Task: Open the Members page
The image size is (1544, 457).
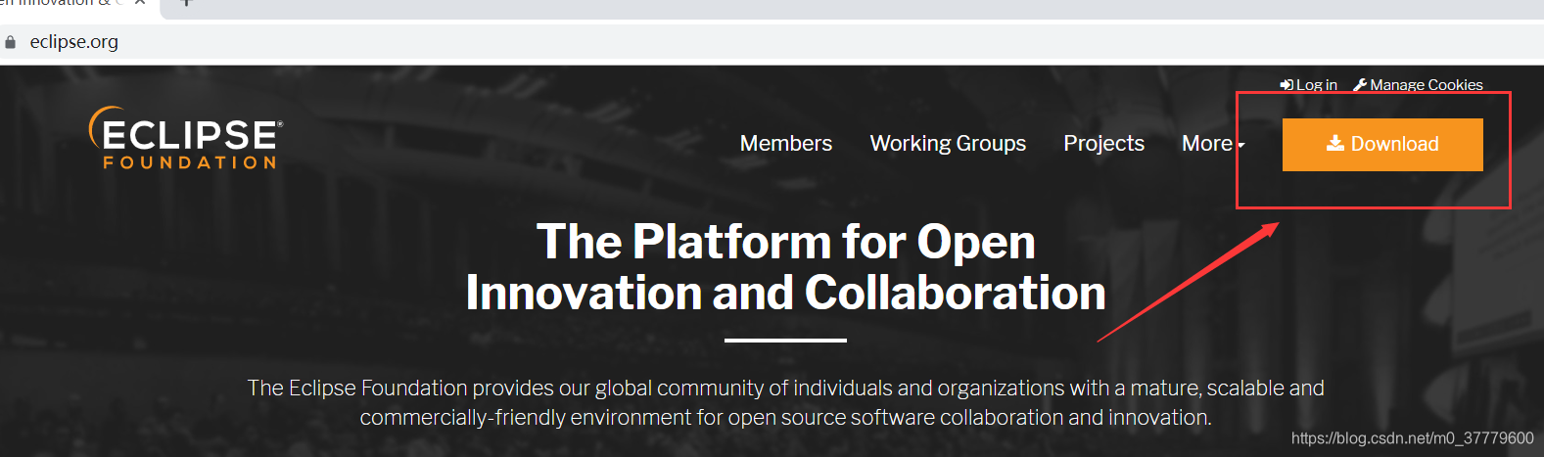Action: (786, 144)
